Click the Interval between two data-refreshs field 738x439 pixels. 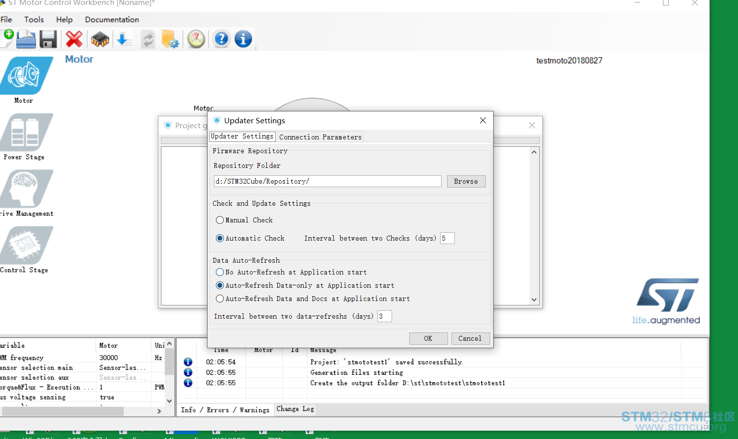[x=385, y=316]
